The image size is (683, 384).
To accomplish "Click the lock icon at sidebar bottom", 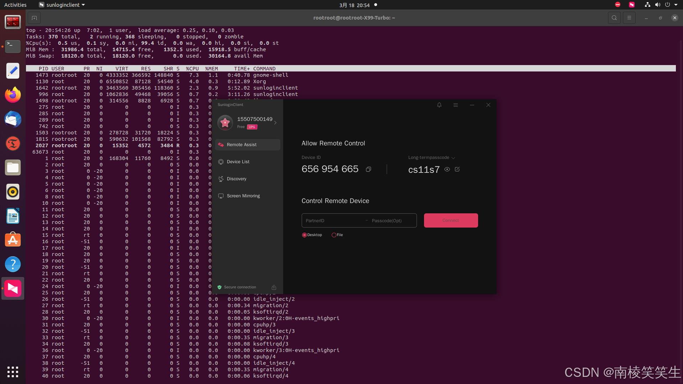I will coord(274,287).
